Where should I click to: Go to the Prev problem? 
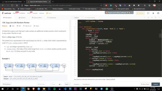(x=53, y=84)
